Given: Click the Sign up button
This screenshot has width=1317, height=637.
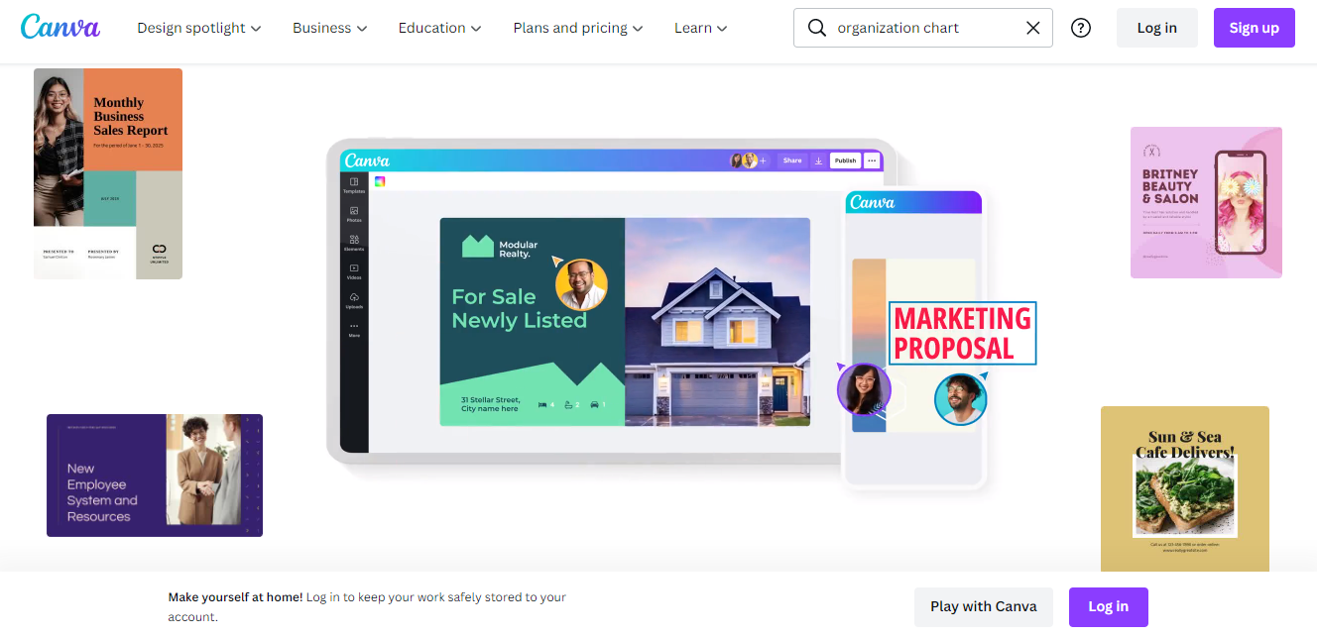Looking at the screenshot, I should [1255, 28].
